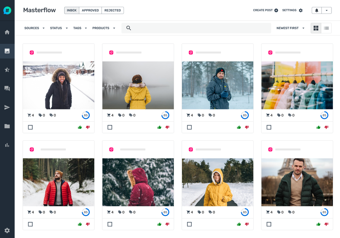Open the Tags filter dropdown
Screen dimensions: 340x238
tap(80, 28)
